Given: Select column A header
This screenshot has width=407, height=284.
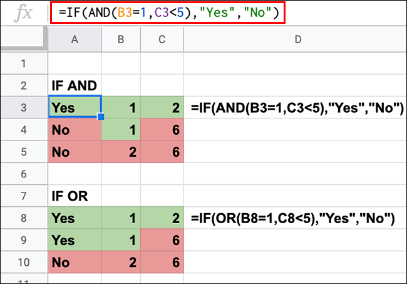Looking at the screenshot, I should [x=75, y=39].
